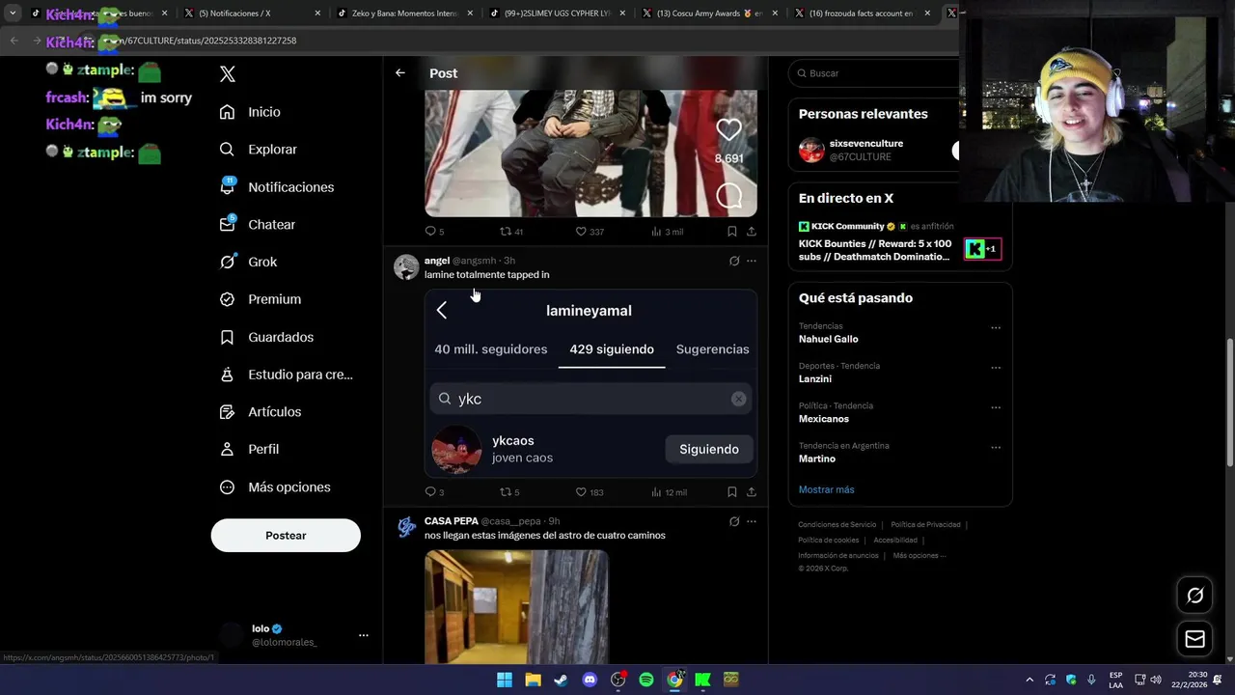
Task: Open Spotify from taskbar
Action: click(646, 680)
